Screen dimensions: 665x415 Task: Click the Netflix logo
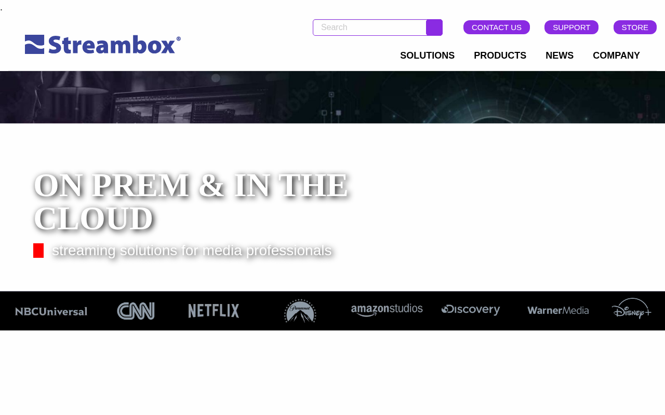tap(214, 311)
